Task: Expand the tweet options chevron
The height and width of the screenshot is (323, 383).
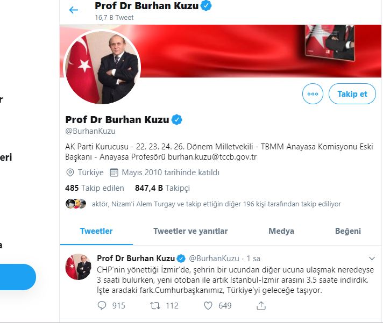Action: 372,259
